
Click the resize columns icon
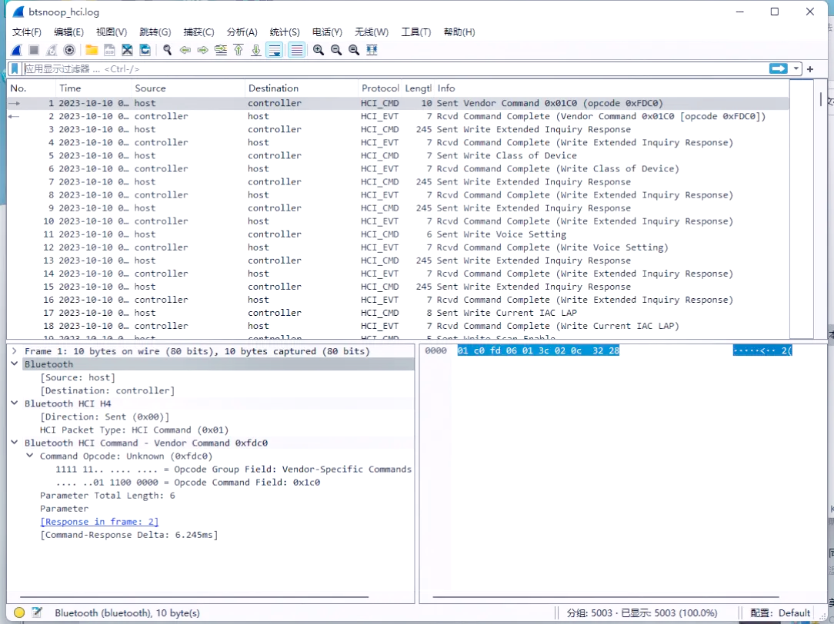coord(372,50)
